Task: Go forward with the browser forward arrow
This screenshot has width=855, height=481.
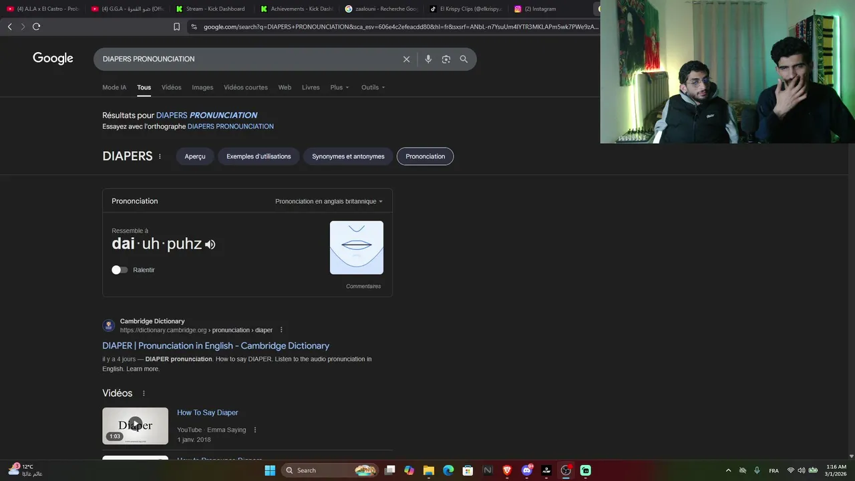Action: [x=22, y=27]
